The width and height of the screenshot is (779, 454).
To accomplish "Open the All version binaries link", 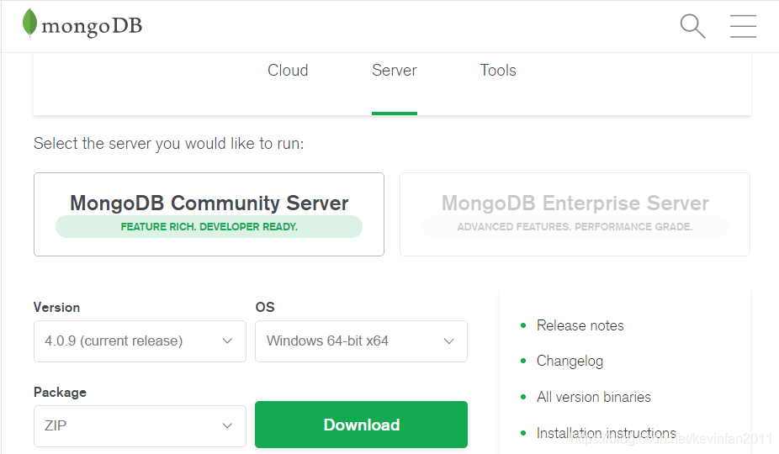I will click(x=594, y=397).
